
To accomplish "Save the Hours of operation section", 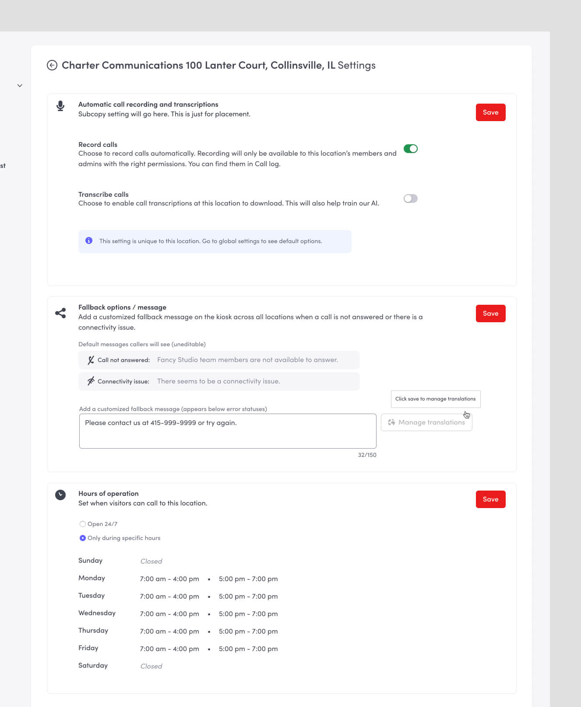I will click(x=490, y=499).
